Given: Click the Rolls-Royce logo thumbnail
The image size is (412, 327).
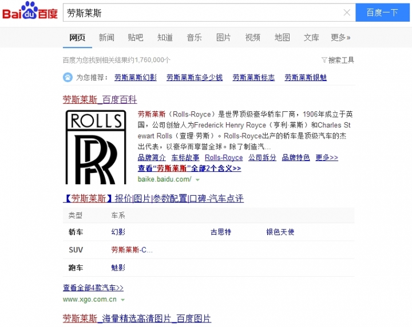Looking at the screenshot, I should click(x=96, y=147).
